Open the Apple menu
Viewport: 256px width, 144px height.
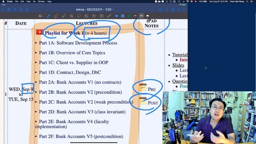(x=3, y=2)
